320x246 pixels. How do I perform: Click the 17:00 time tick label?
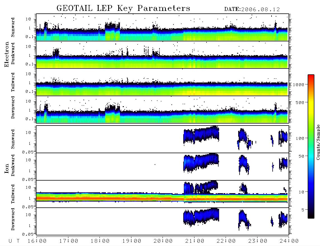click(x=69, y=241)
